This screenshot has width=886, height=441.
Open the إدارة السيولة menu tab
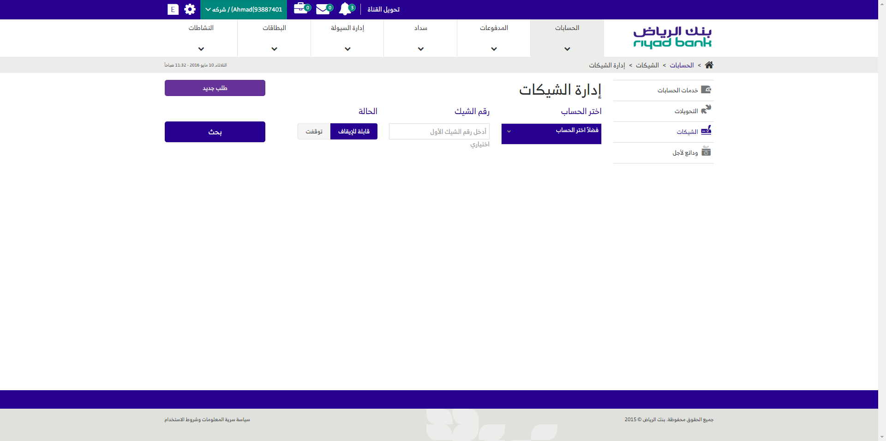(347, 38)
